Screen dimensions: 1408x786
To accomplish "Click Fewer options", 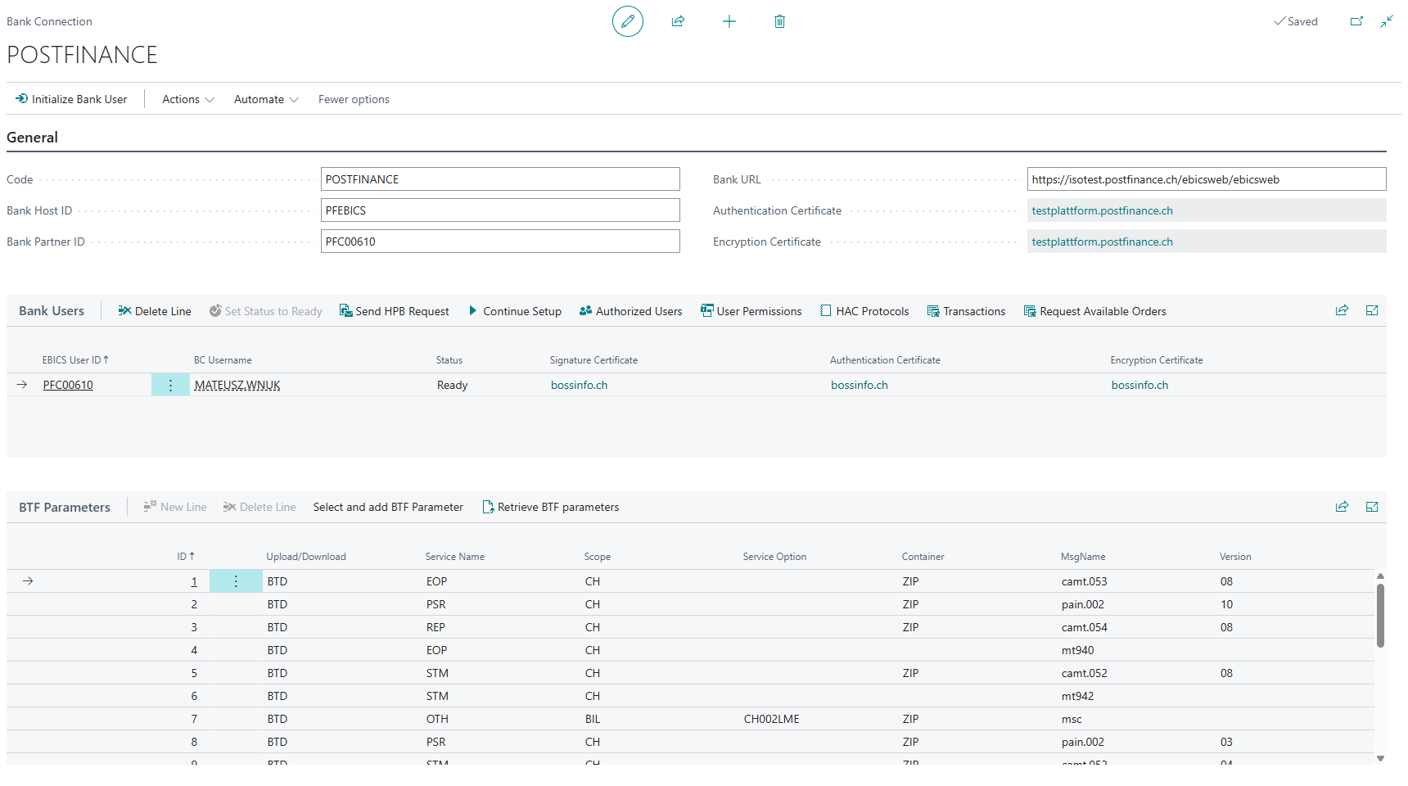I will [x=354, y=99].
